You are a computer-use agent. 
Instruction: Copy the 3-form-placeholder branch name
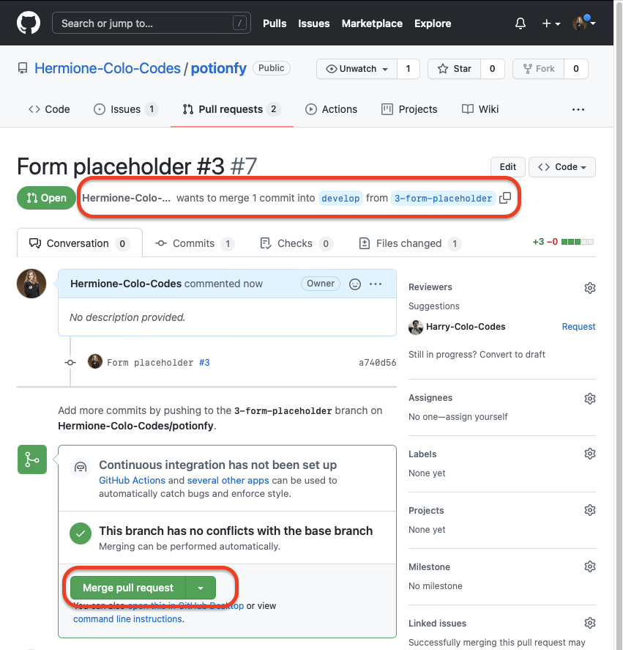(505, 198)
